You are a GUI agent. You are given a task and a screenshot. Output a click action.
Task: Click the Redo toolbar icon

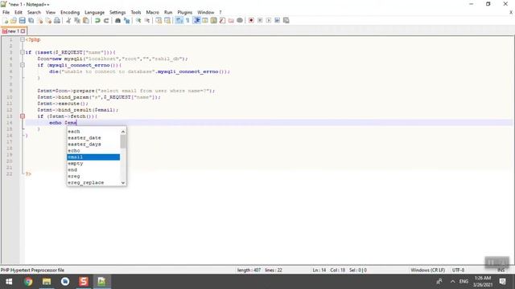(106, 20)
